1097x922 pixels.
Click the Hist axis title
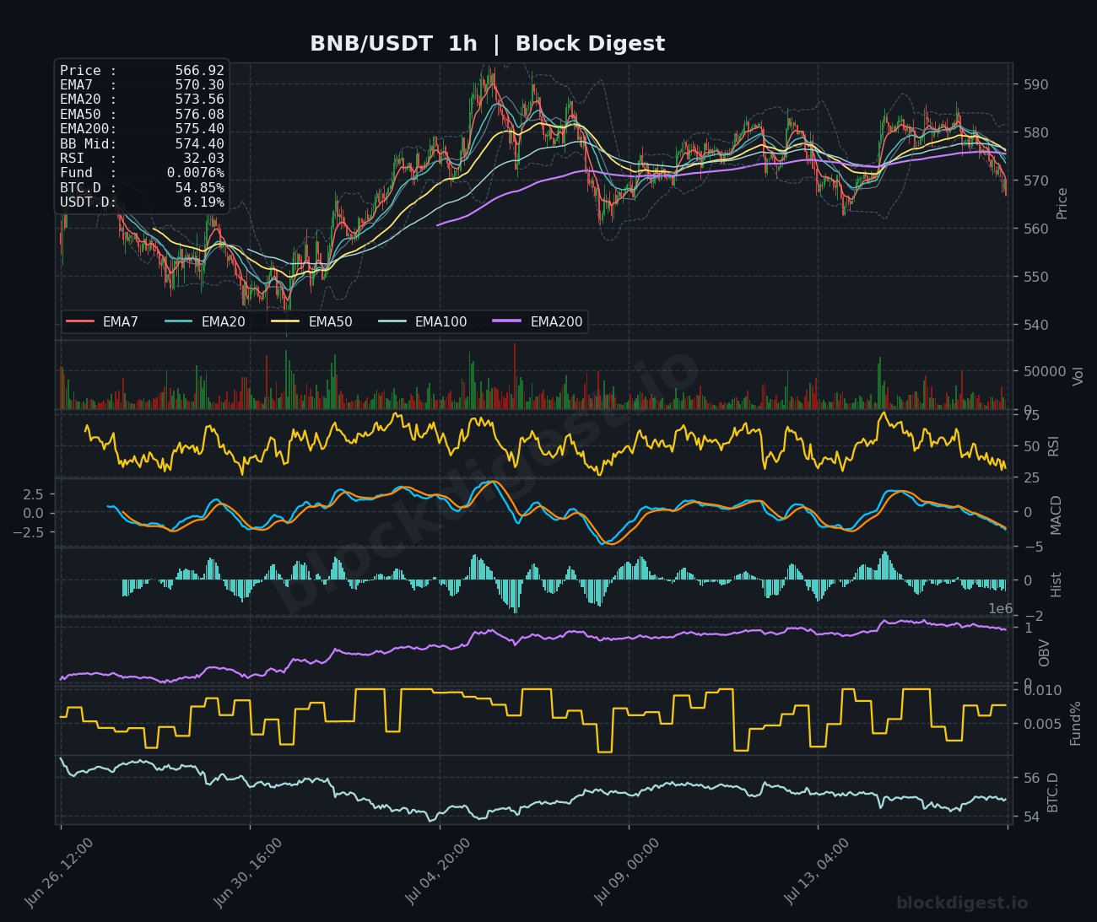(1056, 585)
